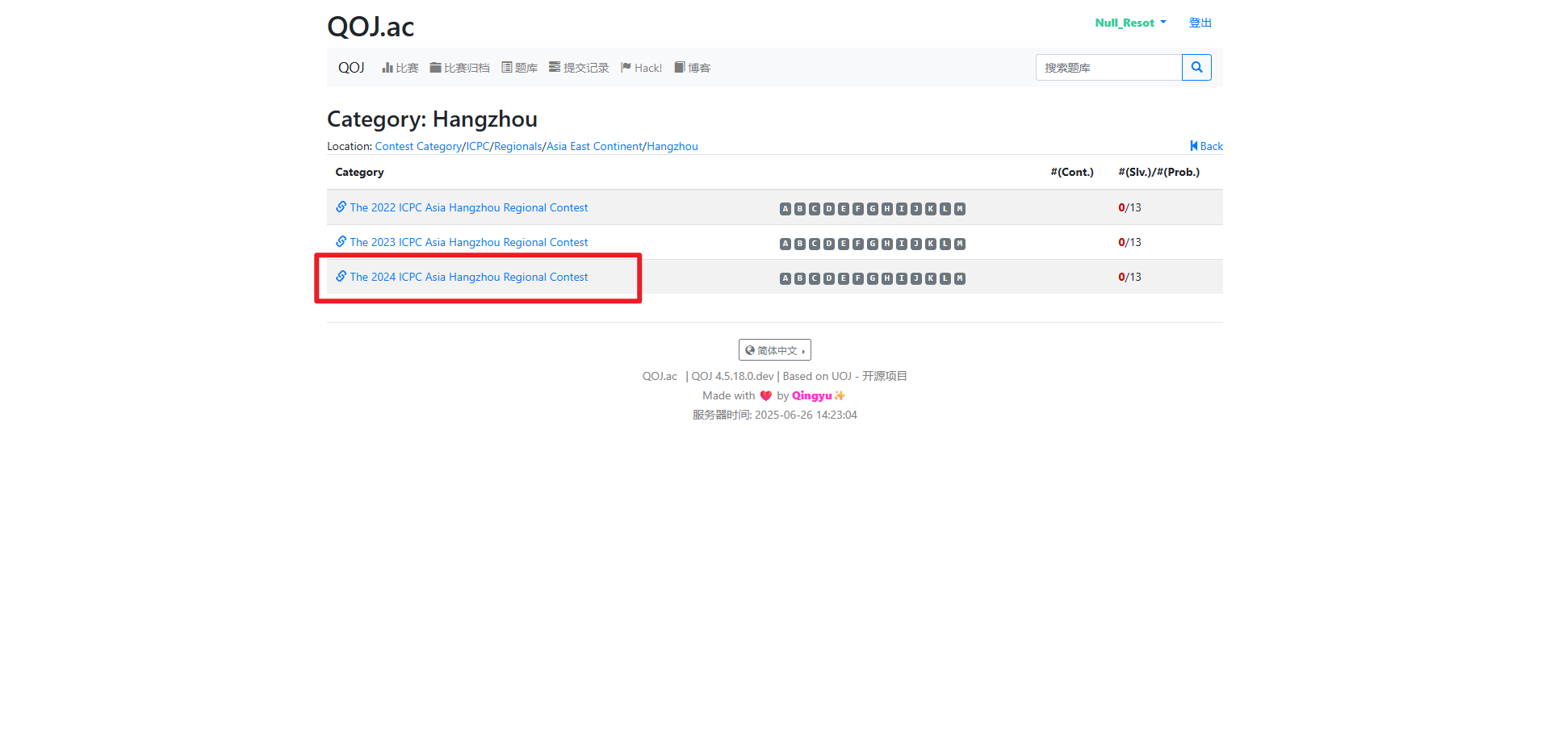Click the book icon next to 博客
This screenshot has width=1550, height=735.
pos(679,68)
